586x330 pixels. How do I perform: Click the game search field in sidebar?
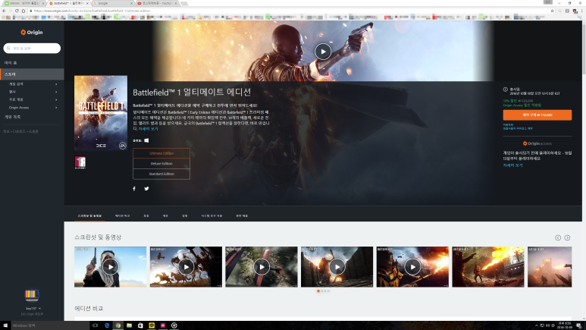click(32, 49)
